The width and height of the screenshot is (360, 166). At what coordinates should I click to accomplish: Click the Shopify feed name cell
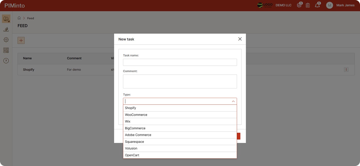pos(28,70)
